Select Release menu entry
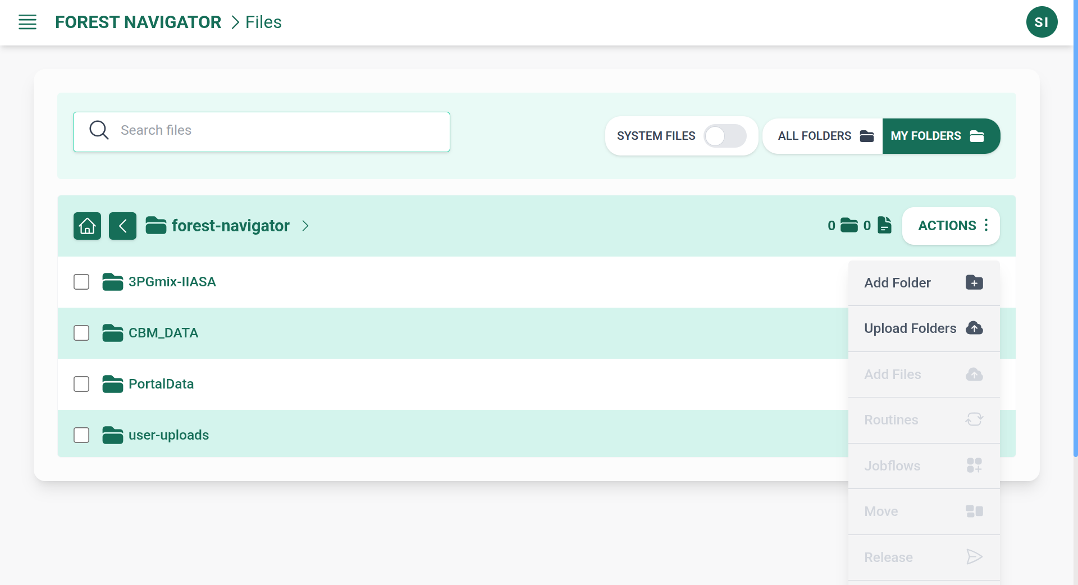The width and height of the screenshot is (1078, 585). tap(924, 557)
